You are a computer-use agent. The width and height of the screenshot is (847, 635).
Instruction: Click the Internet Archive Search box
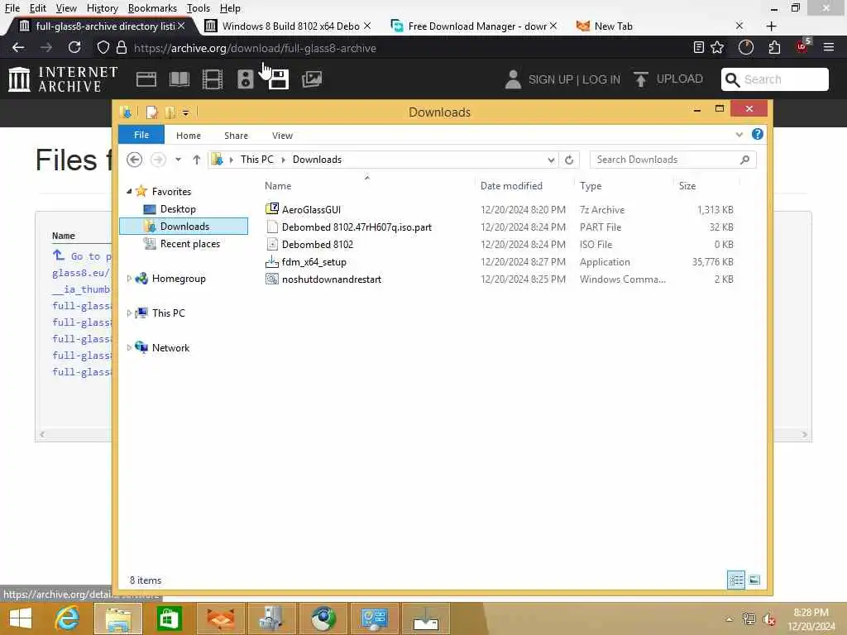pyautogui.click(x=774, y=79)
